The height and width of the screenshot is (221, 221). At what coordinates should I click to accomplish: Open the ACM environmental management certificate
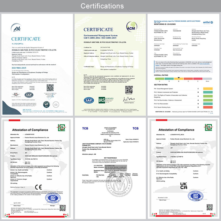tap(110, 65)
